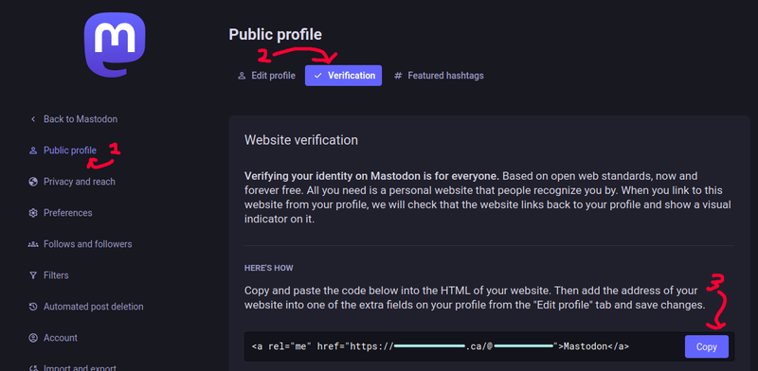Open Filters settings
Screen dimensions: 758x371
(x=56, y=275)
